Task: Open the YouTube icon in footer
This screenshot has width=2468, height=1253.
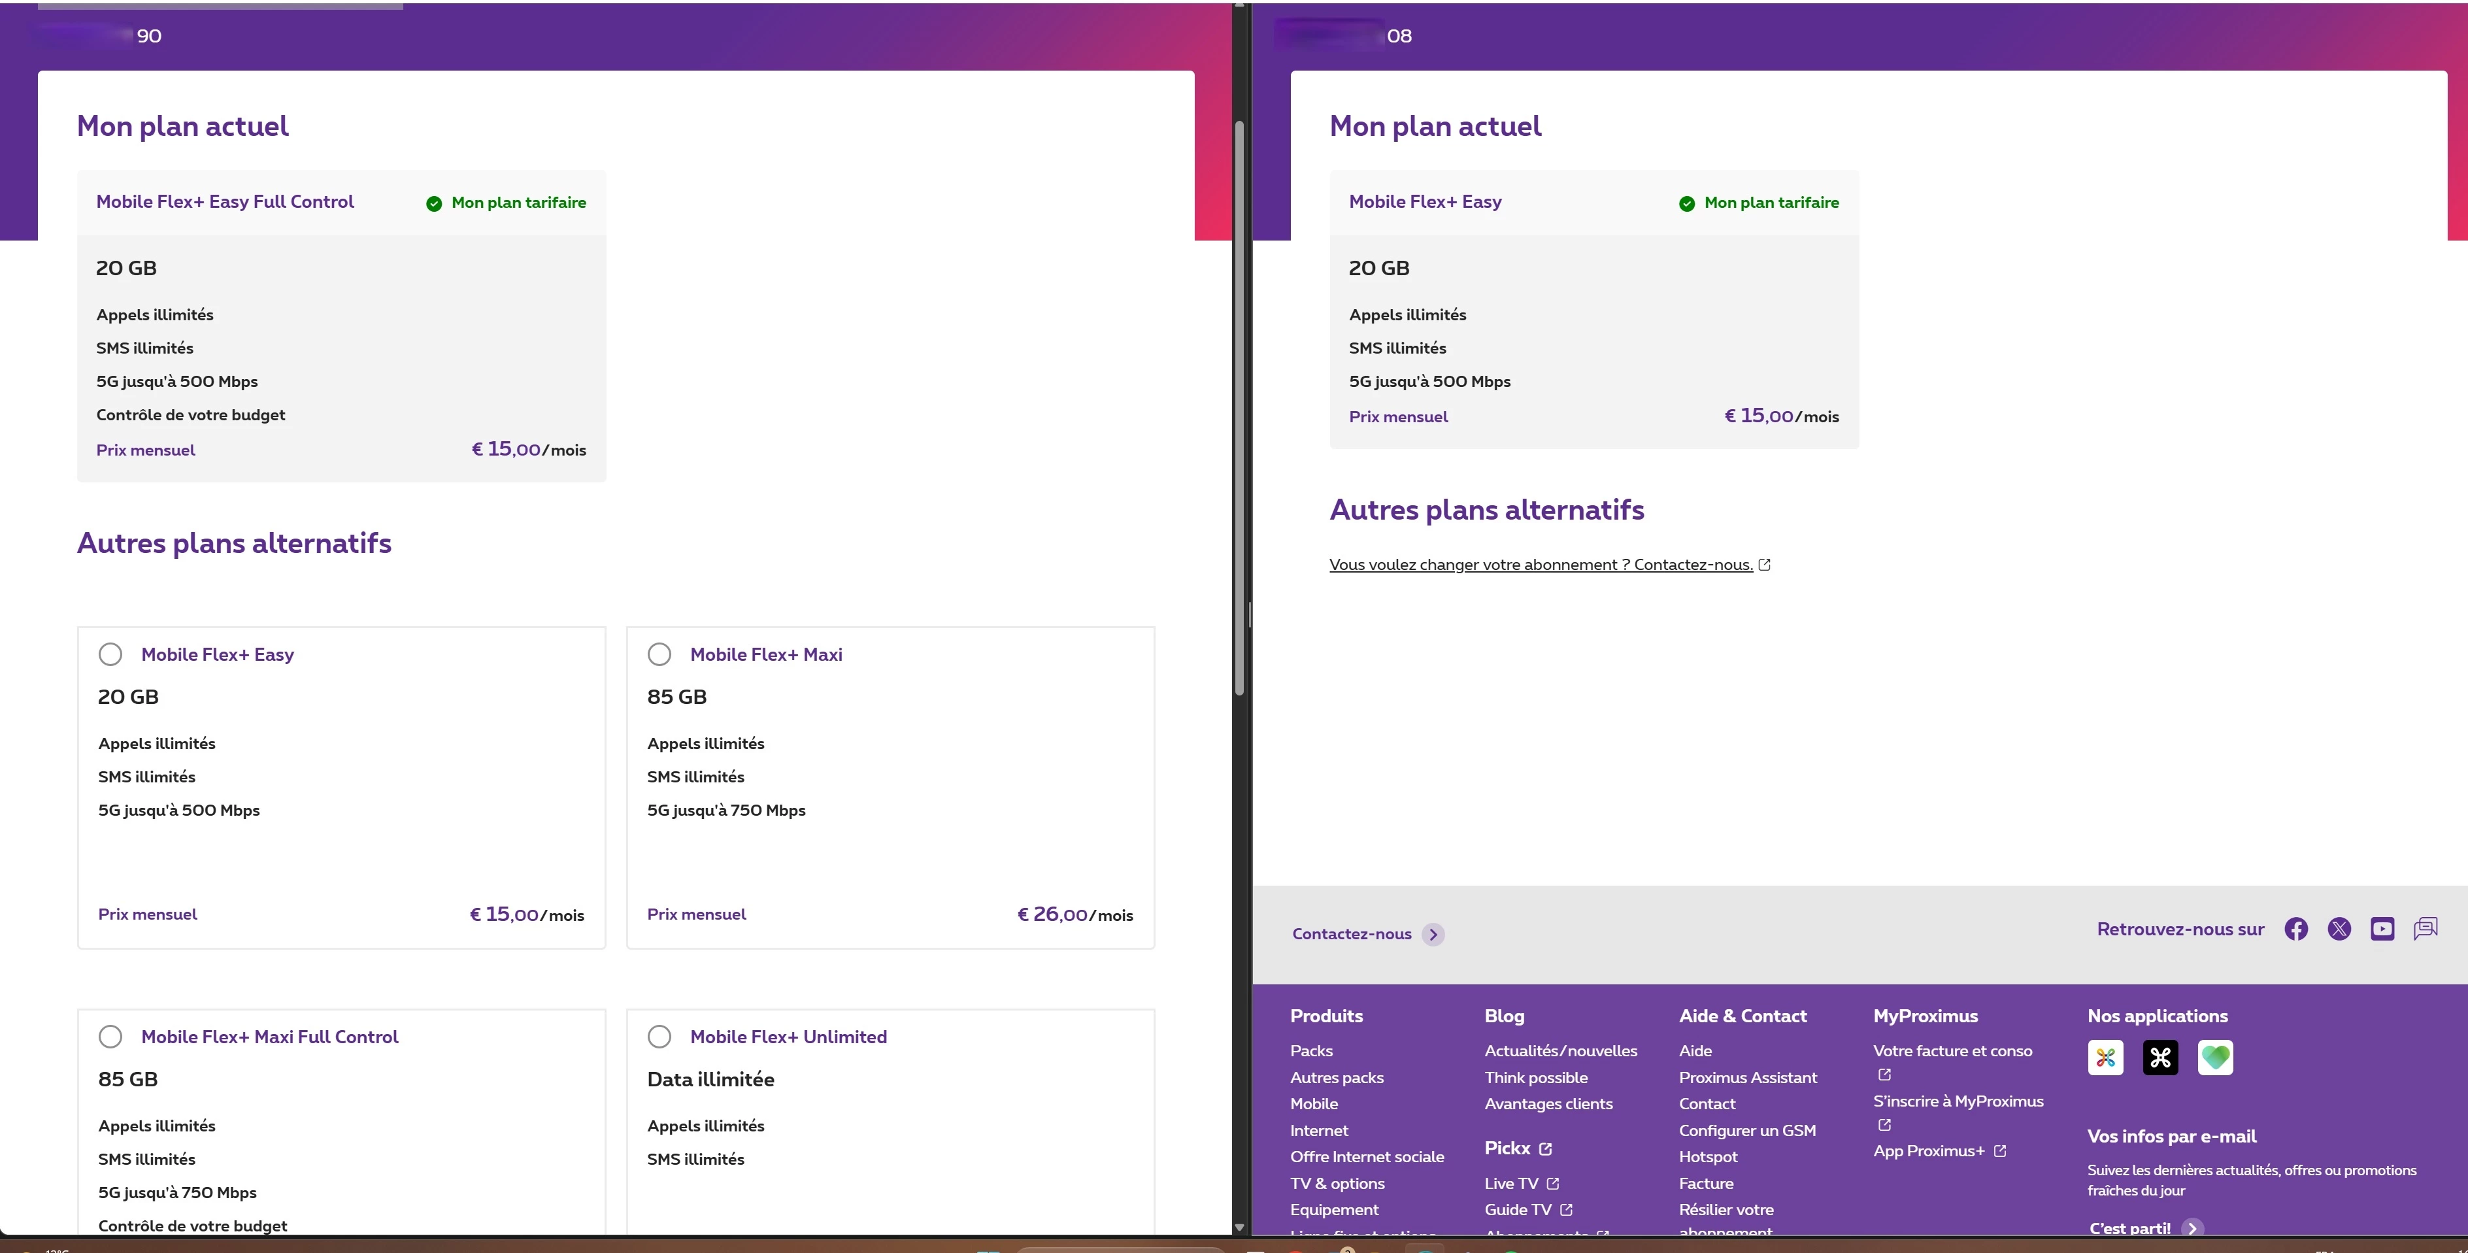Action: coord(2382,928)
